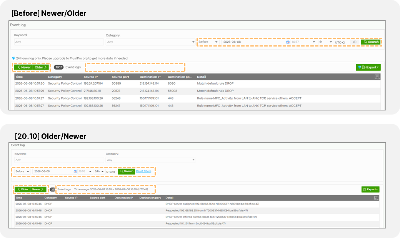
Task: Click the 'DHCP server offered 192.168.168.35' detail
Action: coord(211,217)
